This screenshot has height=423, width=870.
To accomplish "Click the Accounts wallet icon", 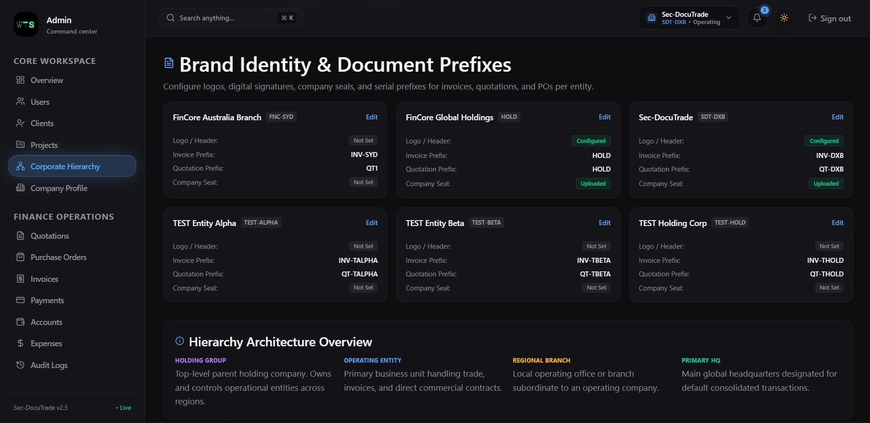I will coord(20,322).
